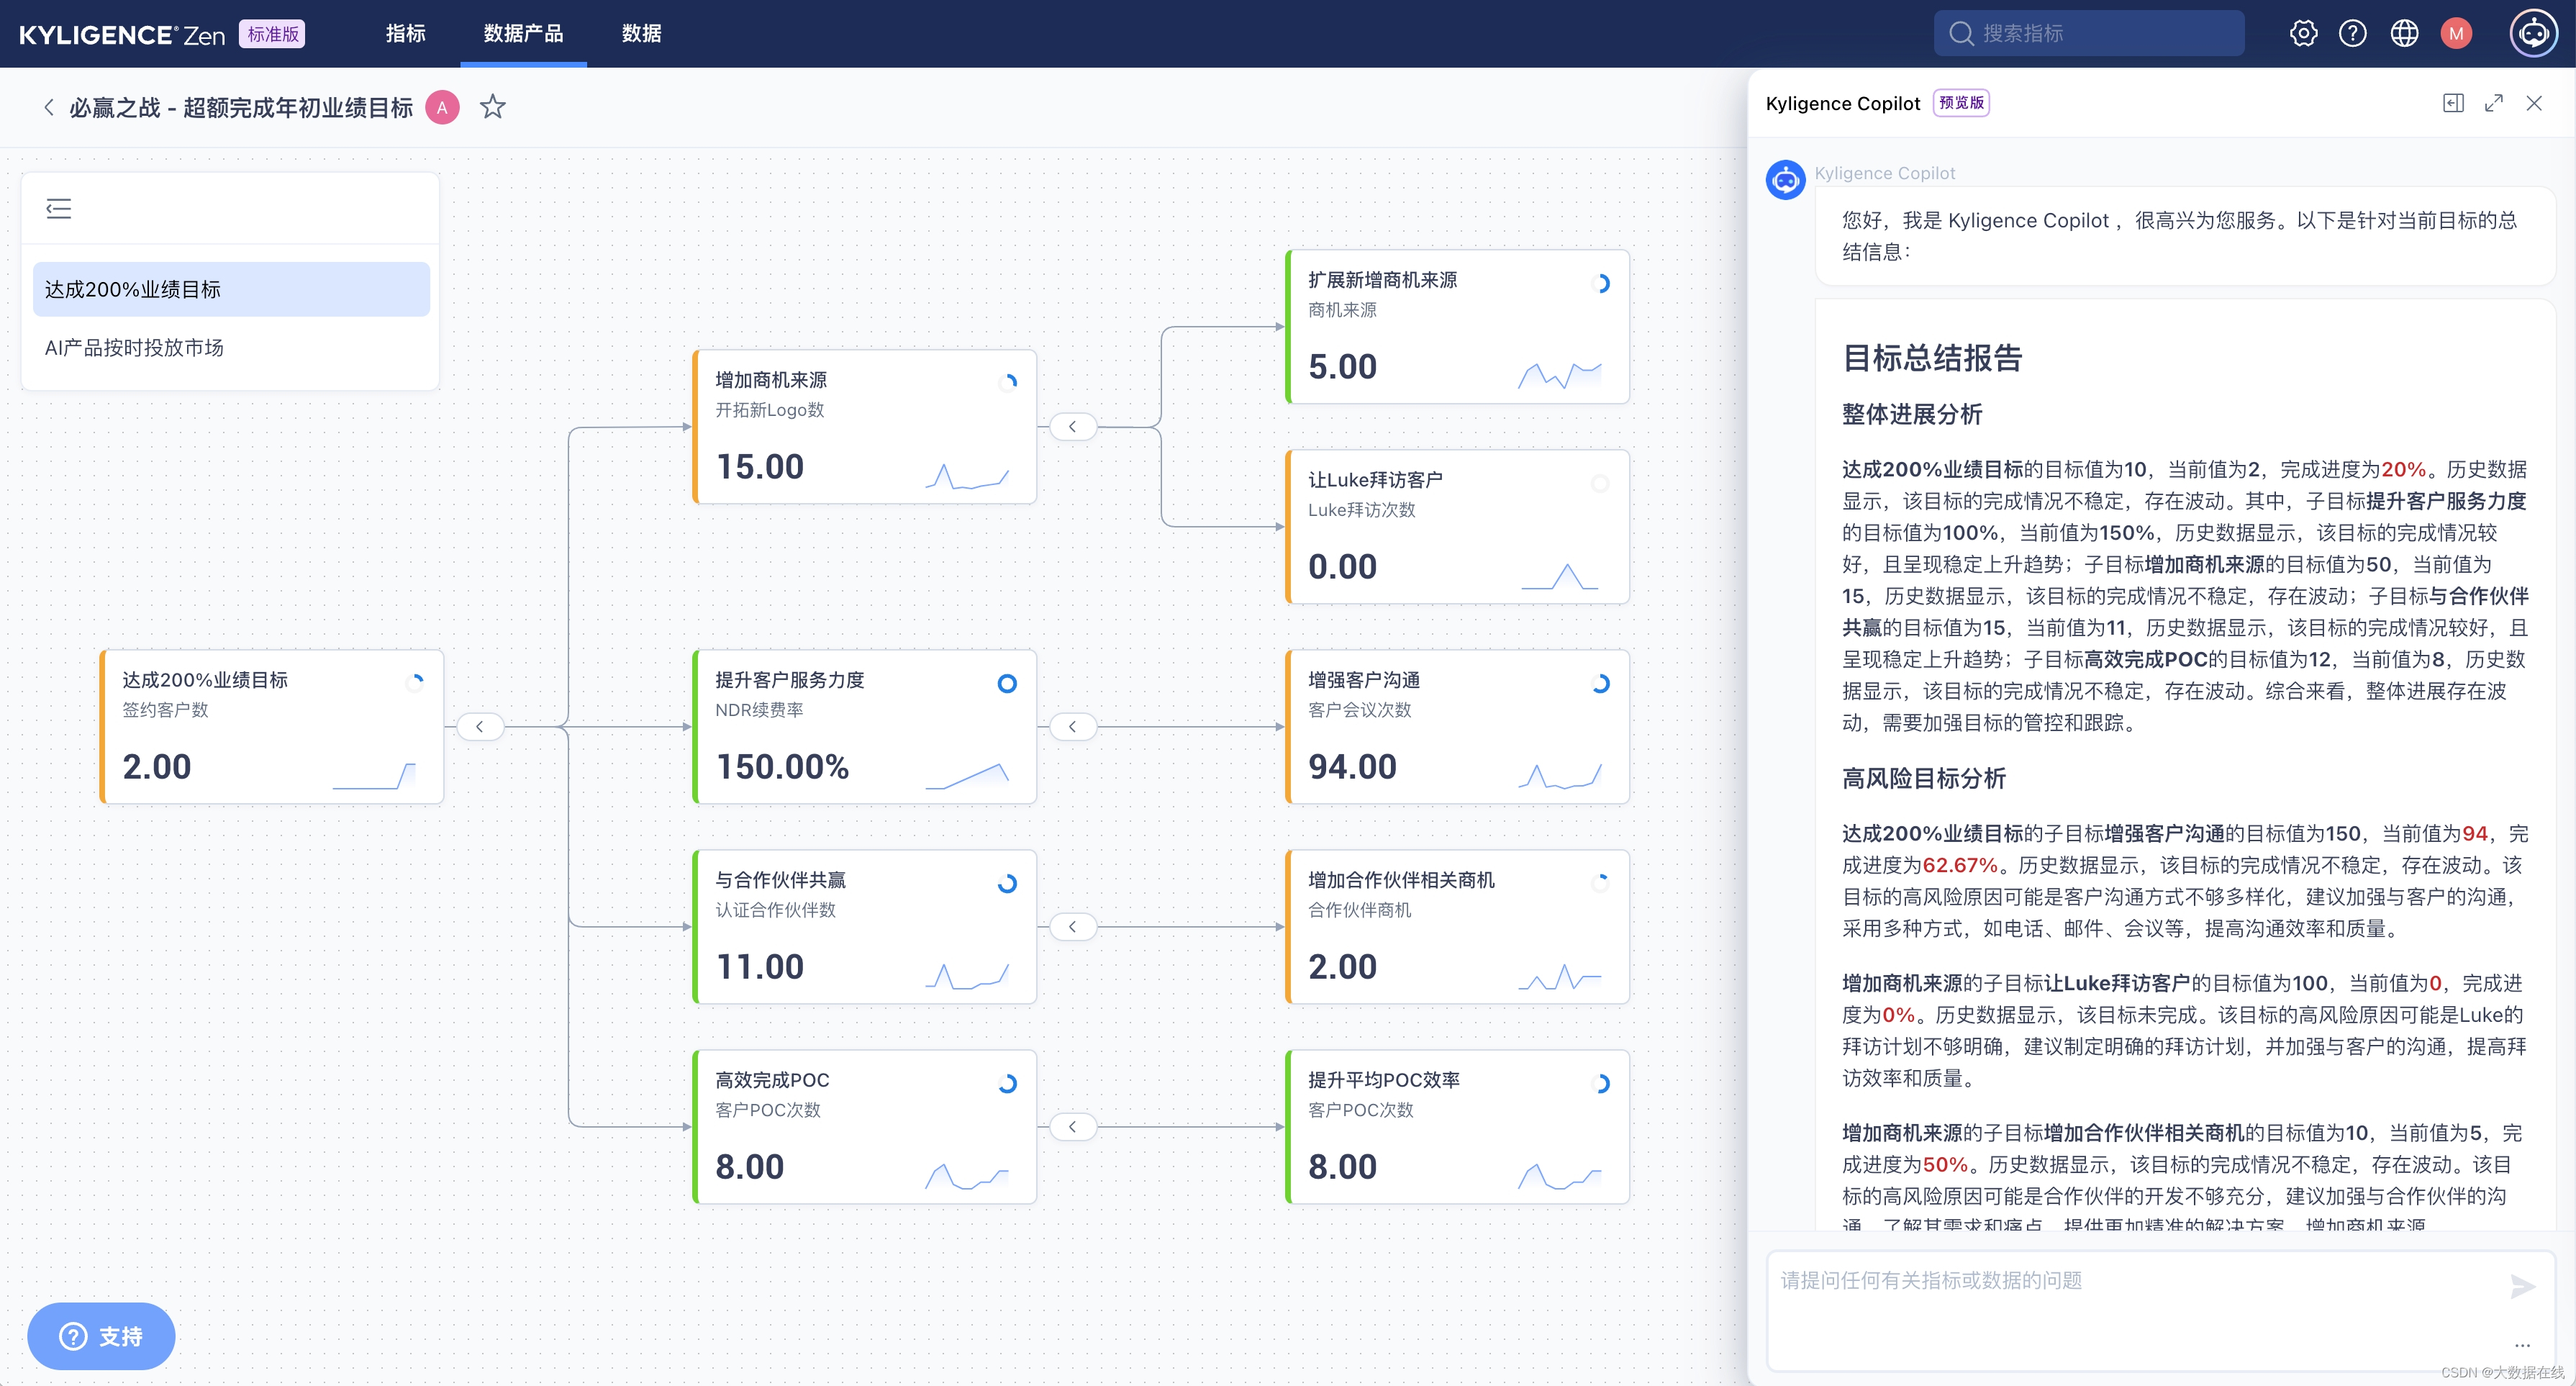Switch to the 指标 tab

pyautogui.click(x=406, y=33)
